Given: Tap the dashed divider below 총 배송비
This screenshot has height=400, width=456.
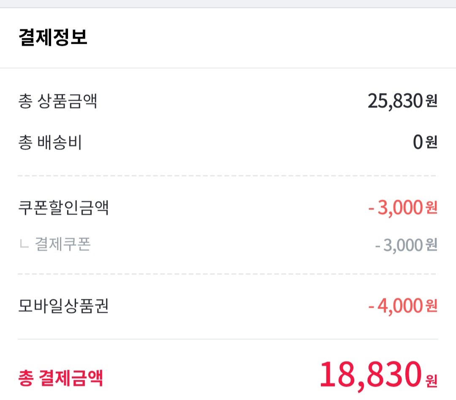Looking at the screenshot, I should [x=228, y=176].
